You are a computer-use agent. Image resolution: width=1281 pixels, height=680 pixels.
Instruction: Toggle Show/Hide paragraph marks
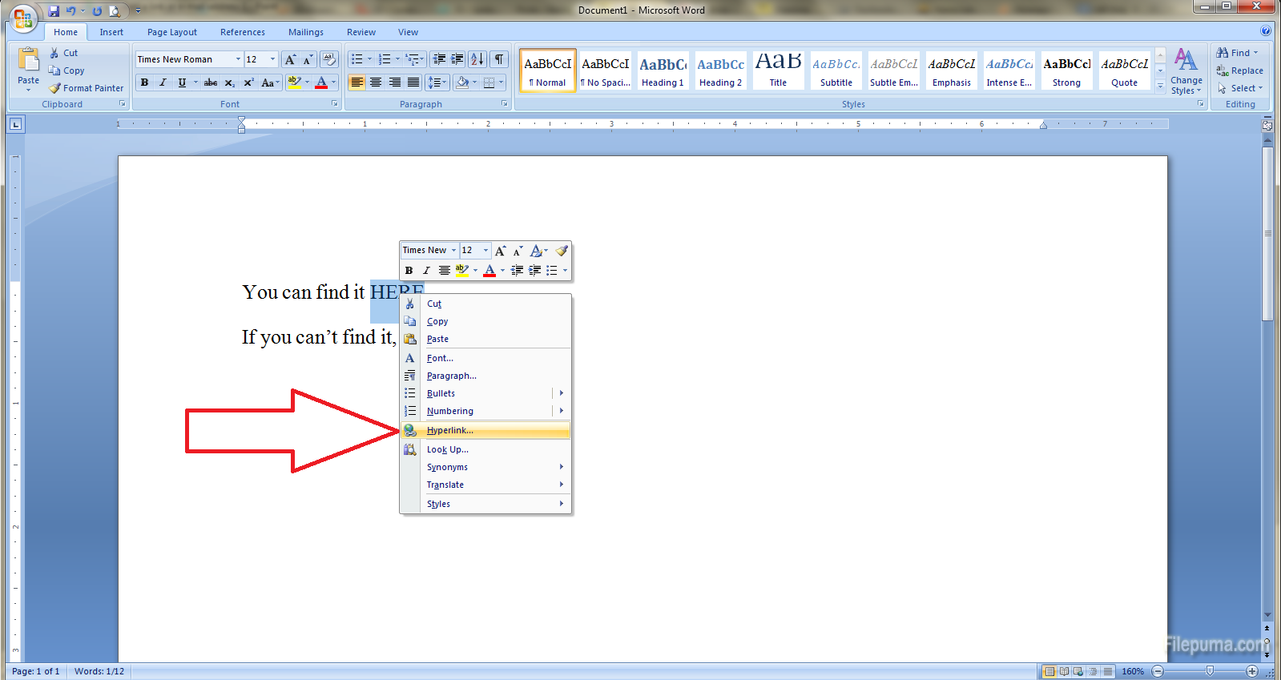pos(499,59)
